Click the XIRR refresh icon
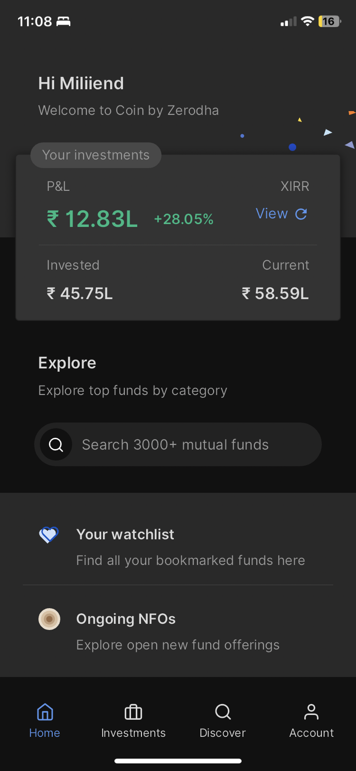Image resolution: width=356 pixels, height=771 pixels. (301, 214)
